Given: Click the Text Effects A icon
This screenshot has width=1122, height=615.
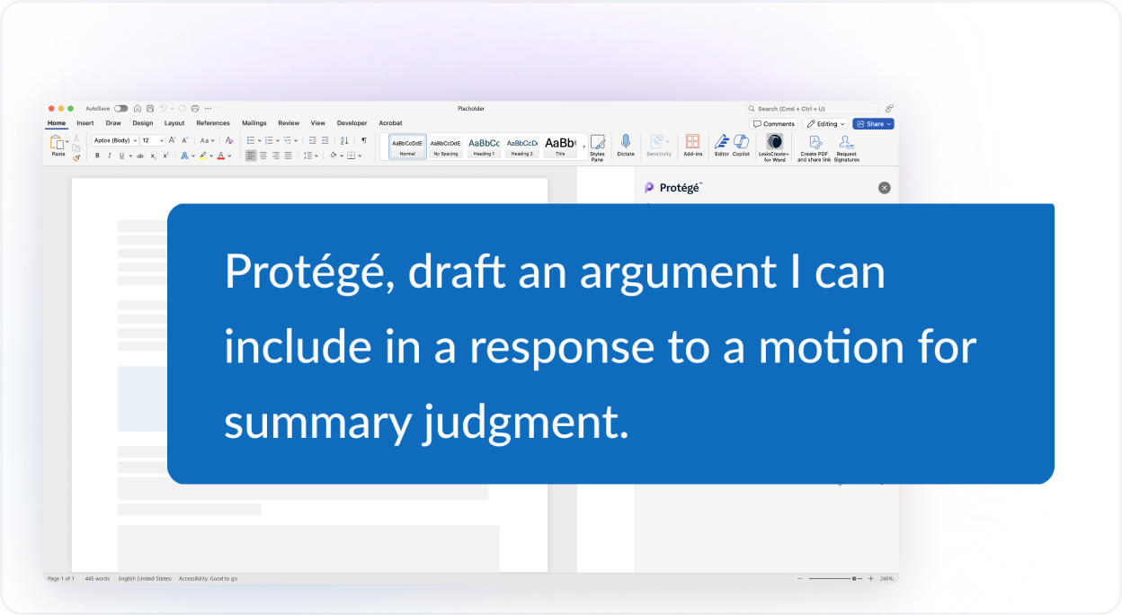Looking at the screenshot, I should (x=184, y=156).
